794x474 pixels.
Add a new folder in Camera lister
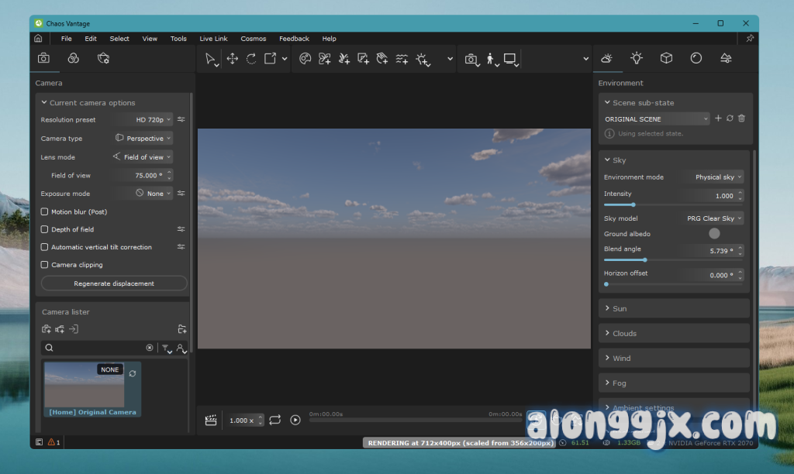click(x=181, y=329)
